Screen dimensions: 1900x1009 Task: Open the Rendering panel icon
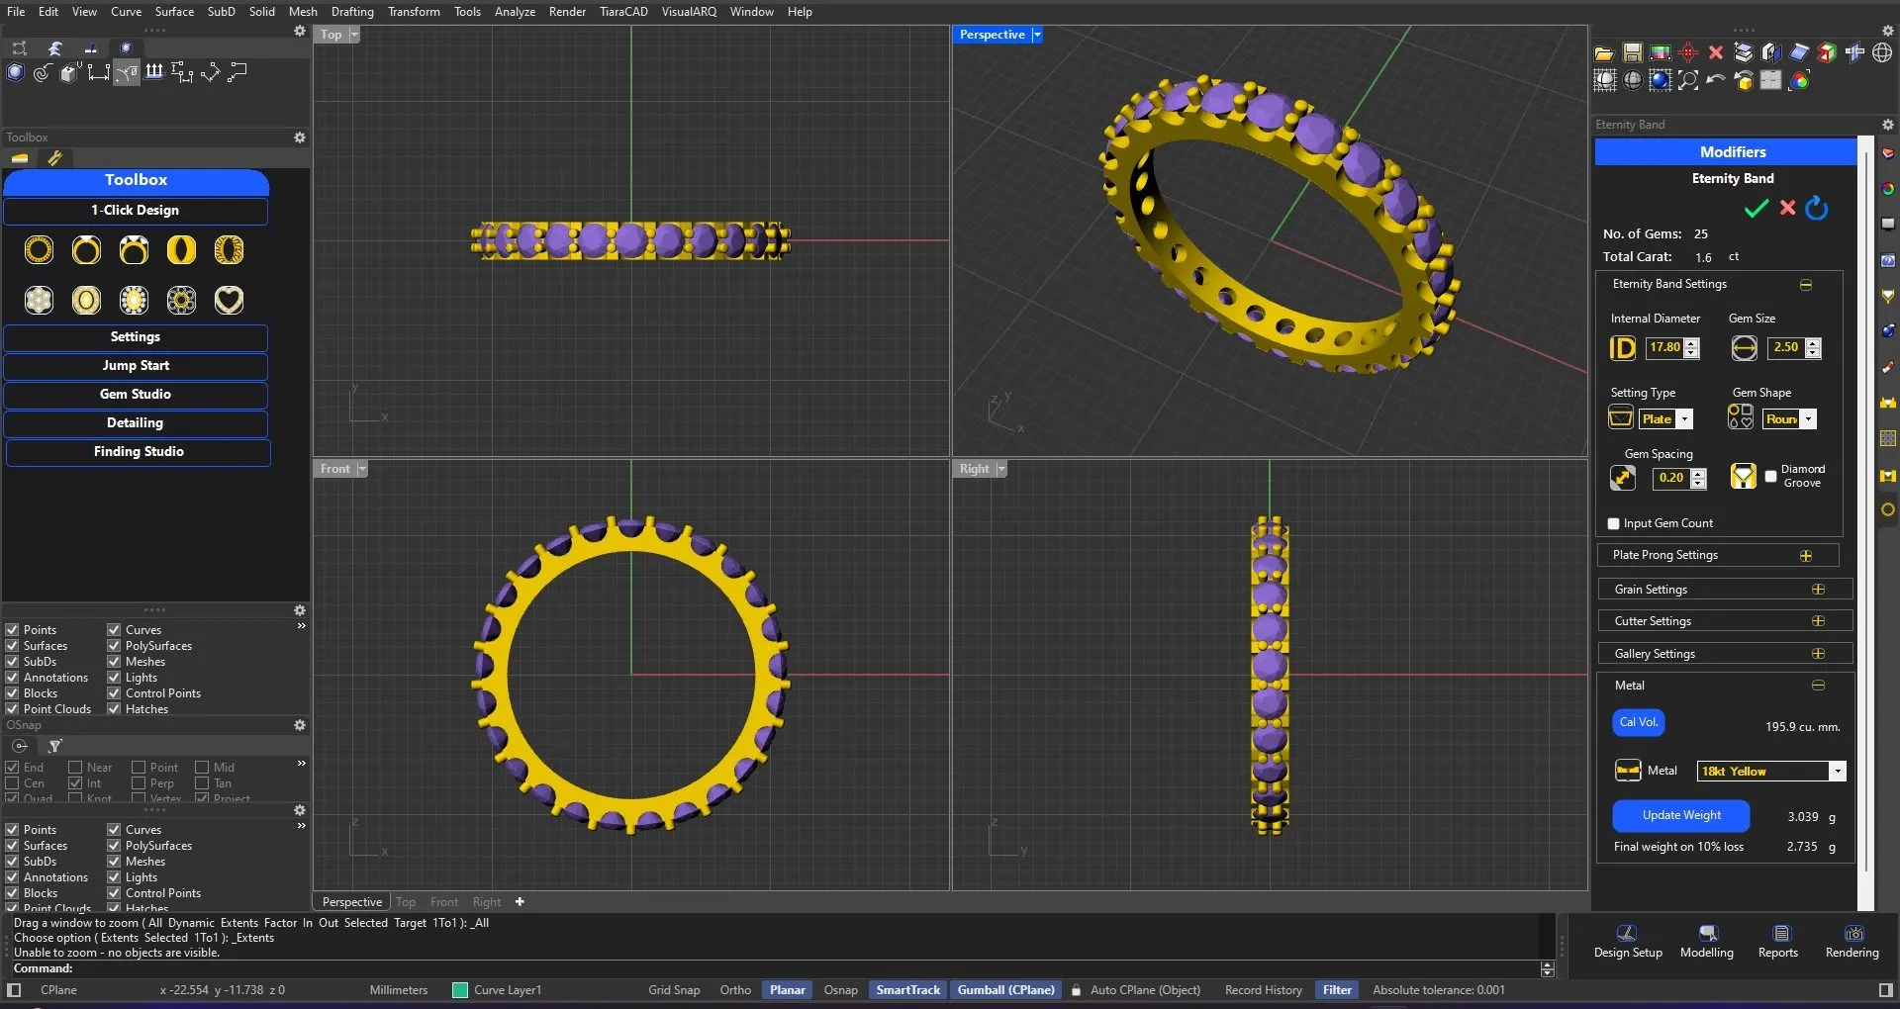[x=1852, y=933]
